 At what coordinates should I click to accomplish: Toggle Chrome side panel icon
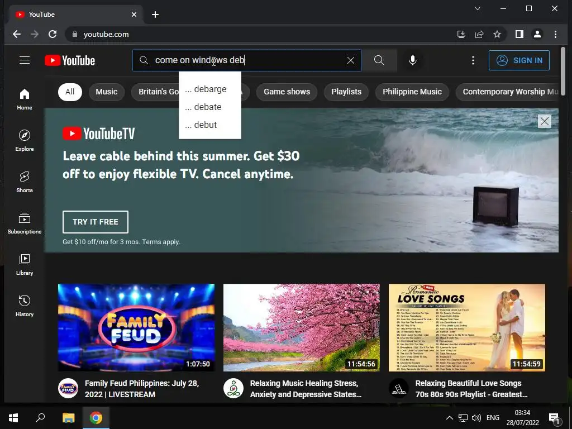click(519, 34)
